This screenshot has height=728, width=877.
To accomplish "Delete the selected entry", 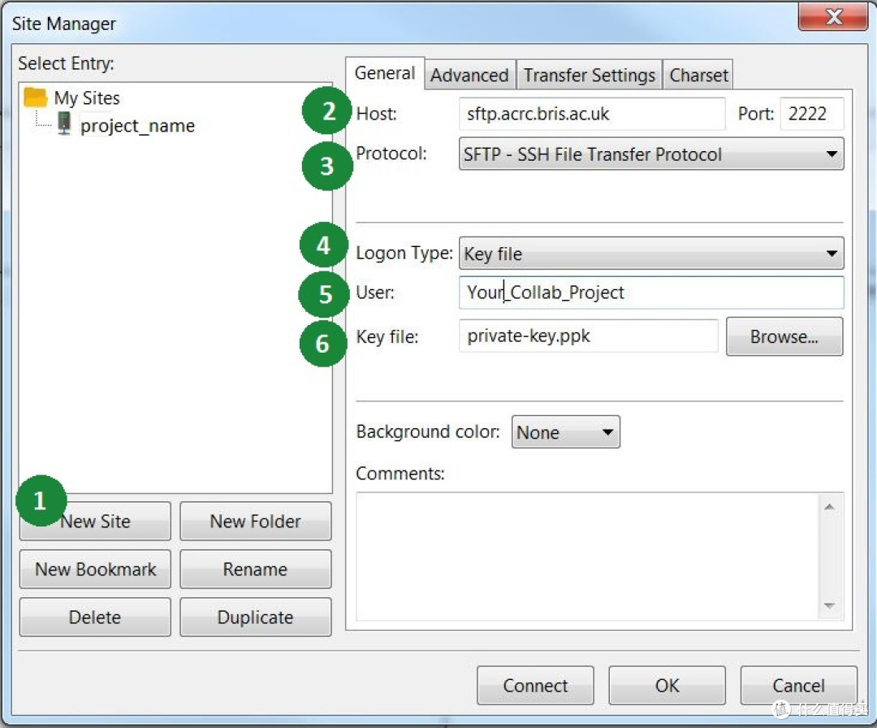I will click(x=95, y=617).
